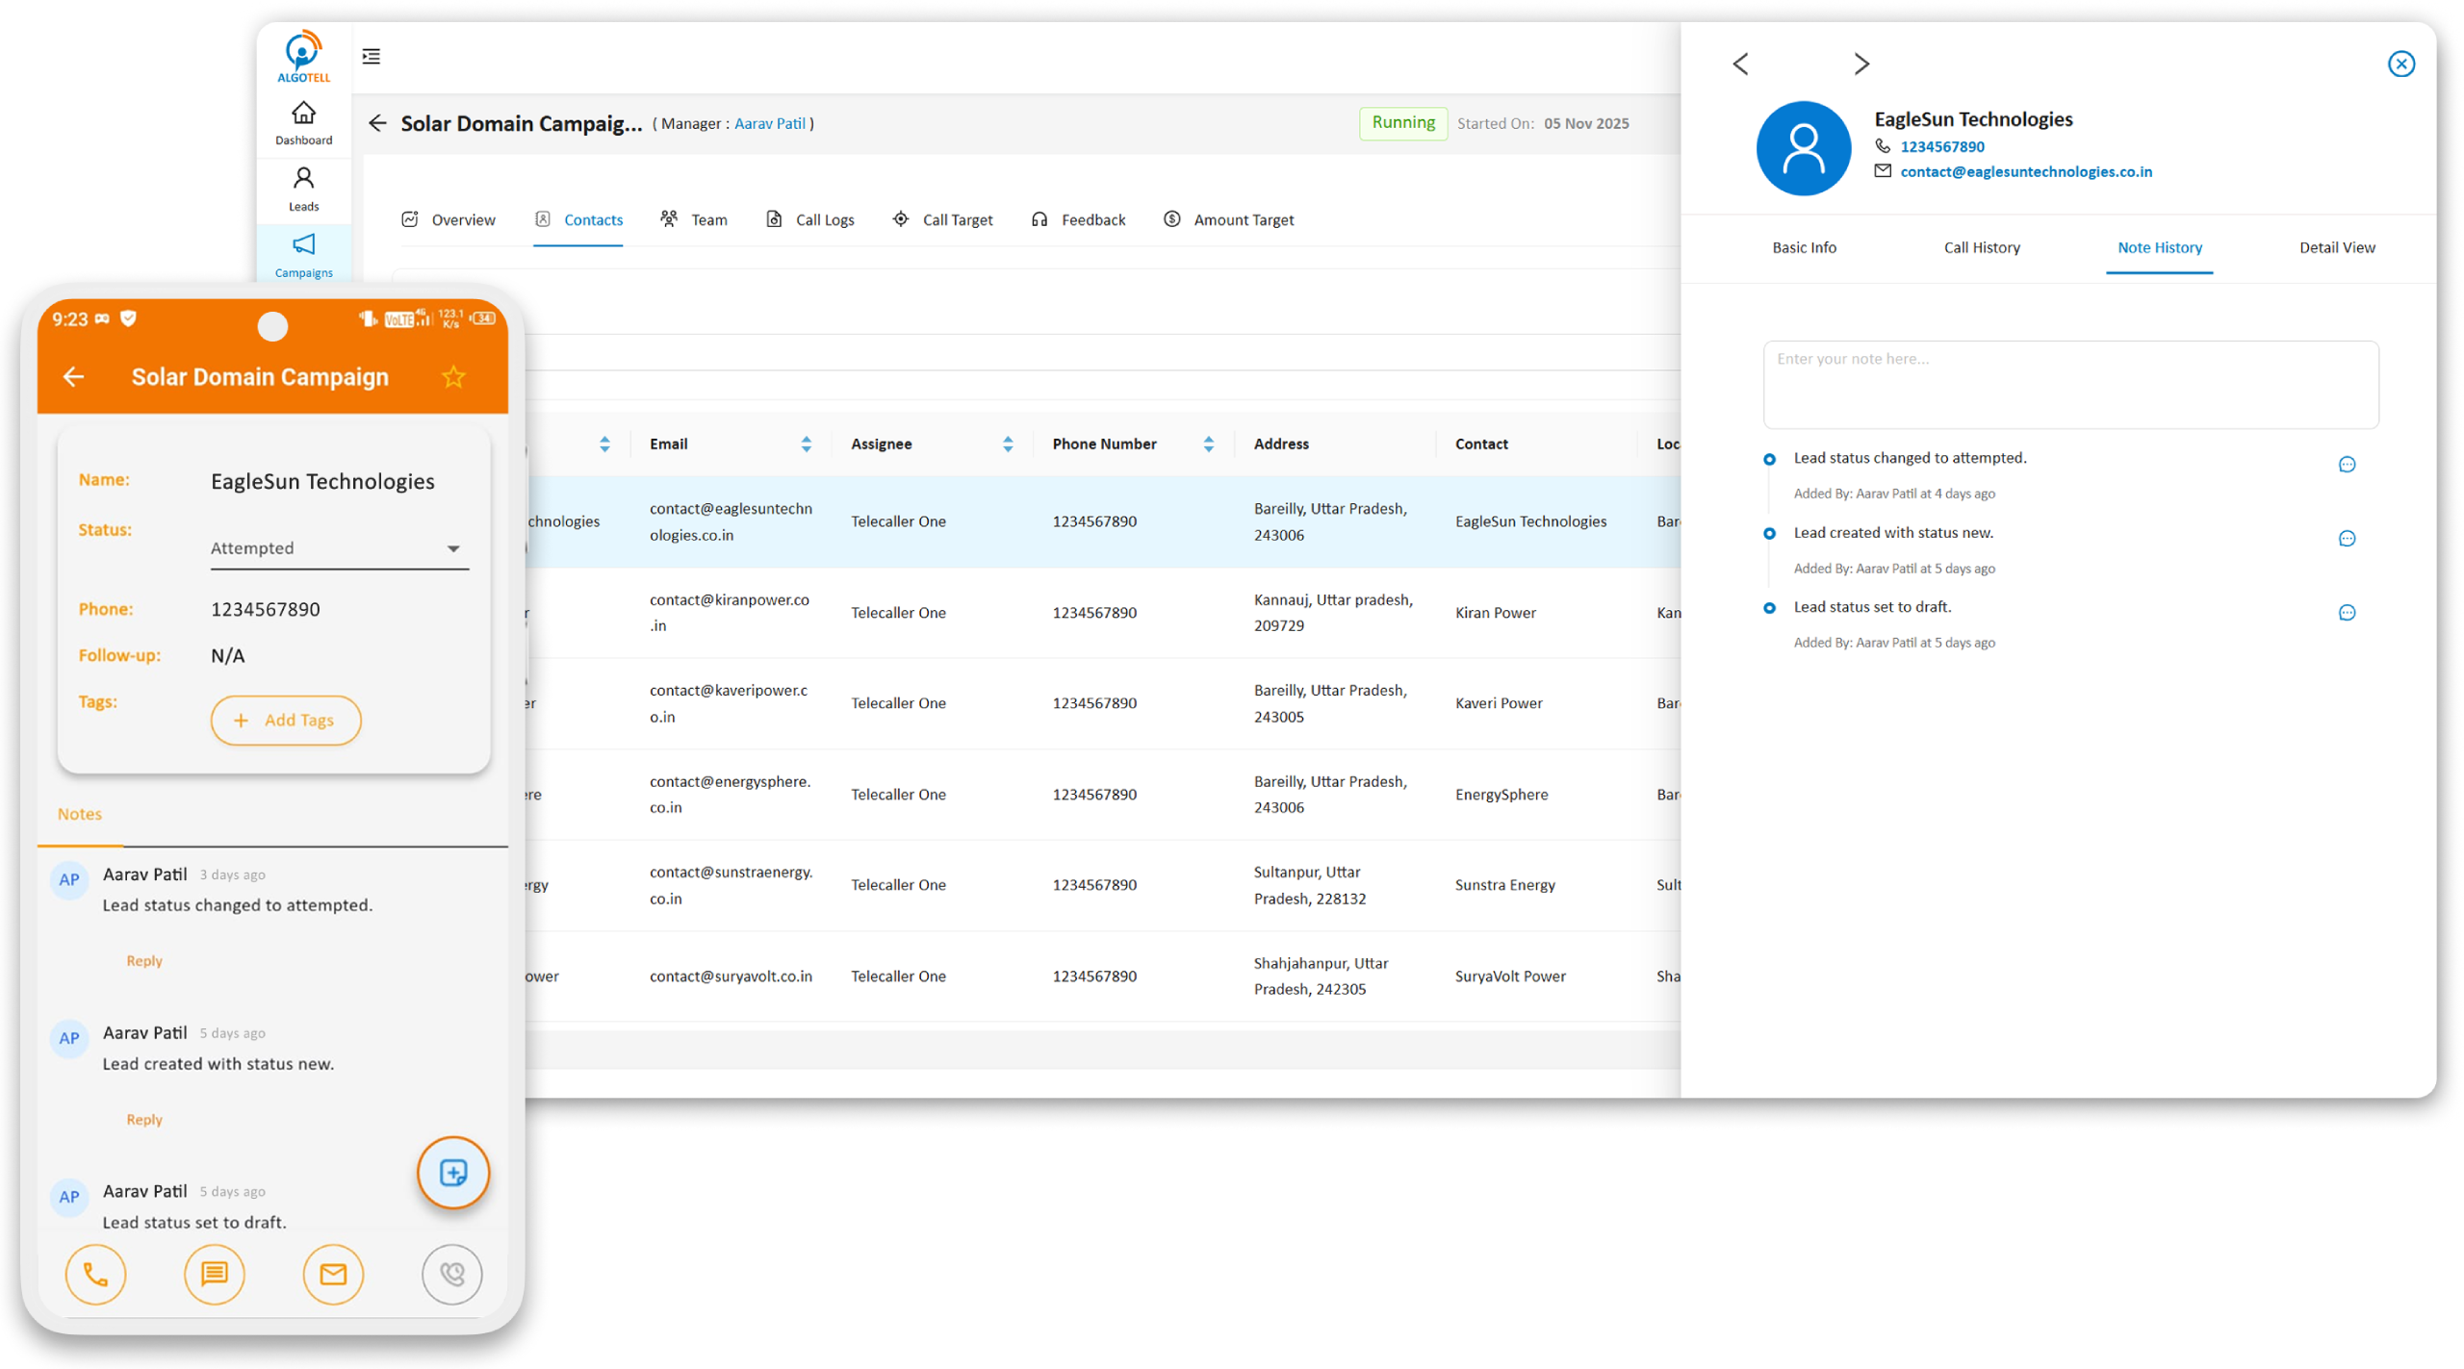The image size is (2464, 1369).
Task: Mark campaign favorite with star icon
Action: point(453,377)
